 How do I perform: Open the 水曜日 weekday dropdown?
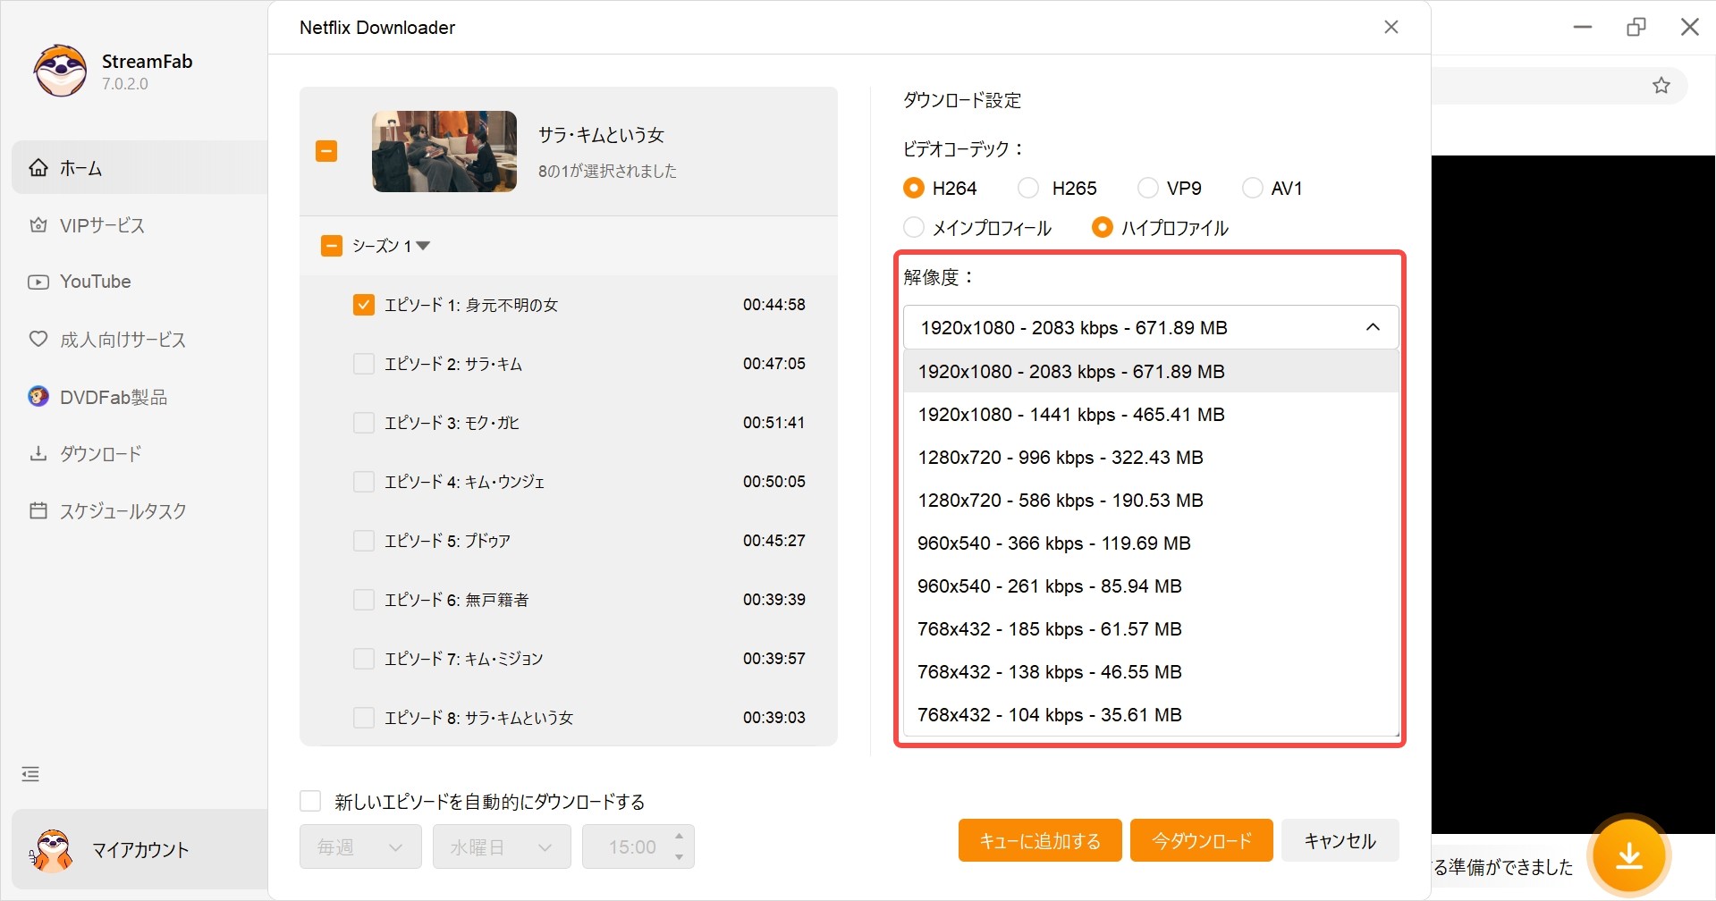(x=502, y=846)
